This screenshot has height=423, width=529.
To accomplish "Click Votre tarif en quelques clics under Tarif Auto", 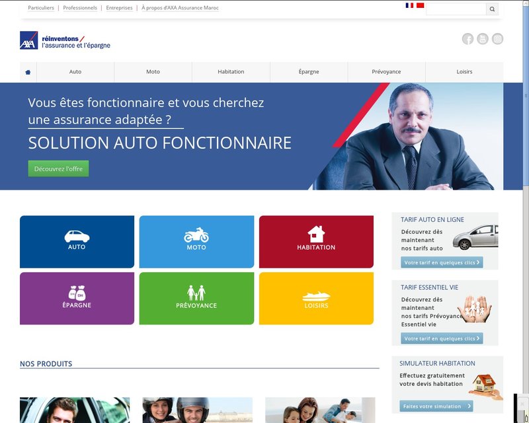I will point(442,262).
